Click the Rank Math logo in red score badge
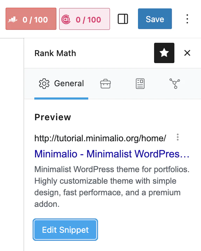 (13, 20)
